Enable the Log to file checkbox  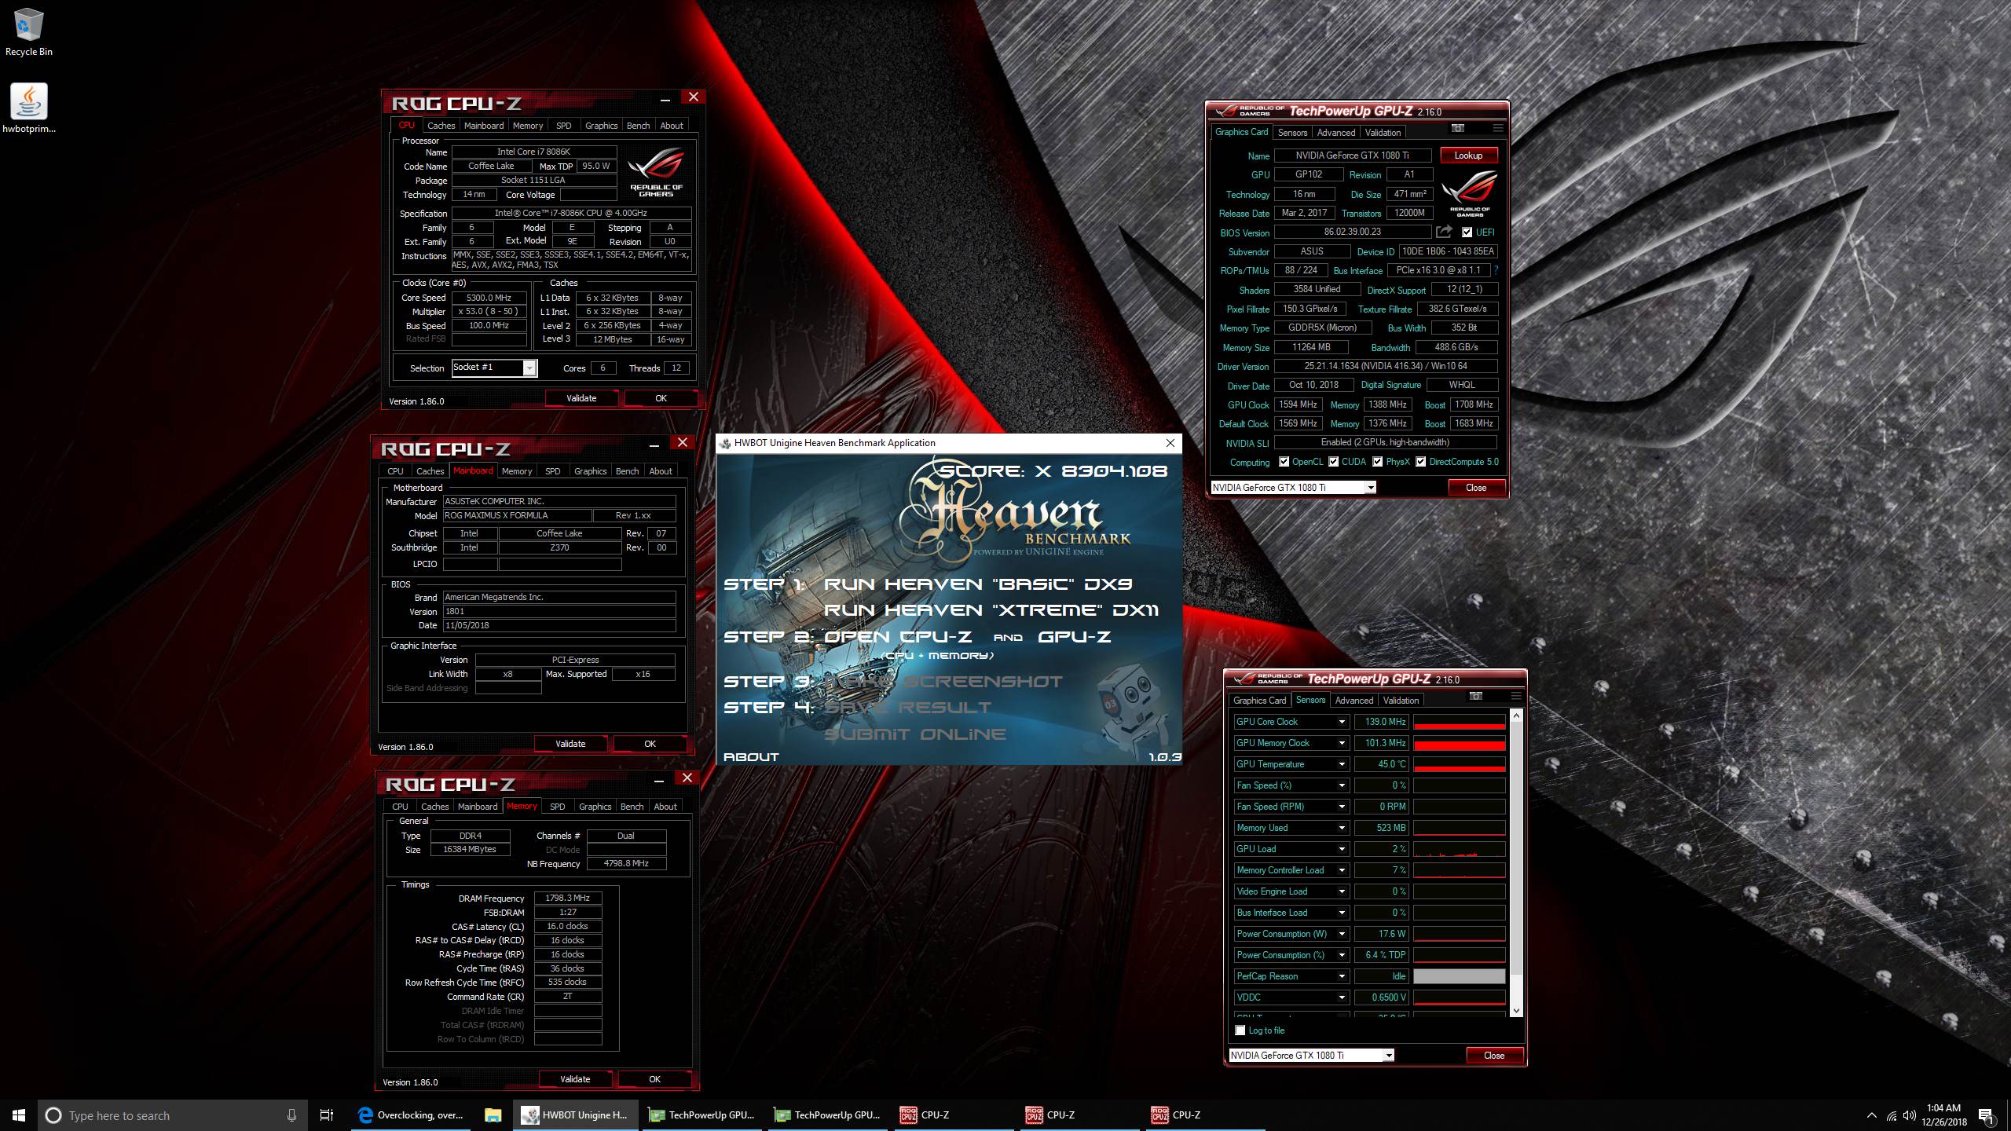(1240, 1030)
